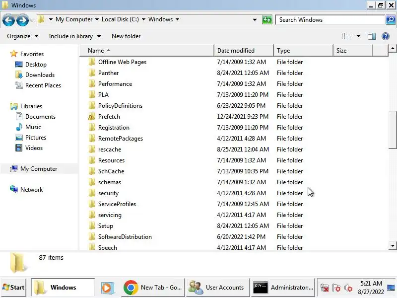Go forward with the Forward arrow button
397x298 pixels.
click(22, 20)
